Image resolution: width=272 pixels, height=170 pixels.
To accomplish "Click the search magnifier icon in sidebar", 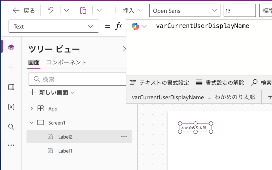I will point(11,126).
